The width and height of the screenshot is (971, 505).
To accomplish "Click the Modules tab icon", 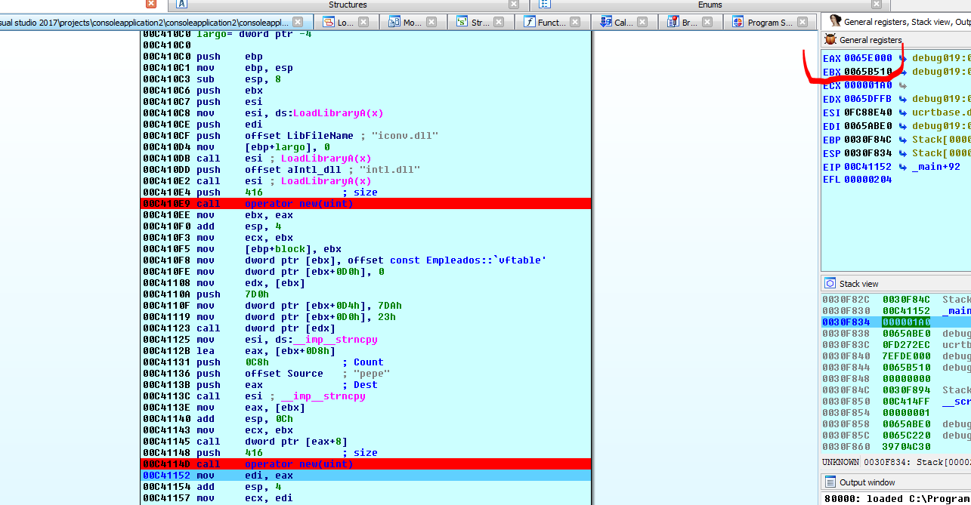I will coord(394,23).
